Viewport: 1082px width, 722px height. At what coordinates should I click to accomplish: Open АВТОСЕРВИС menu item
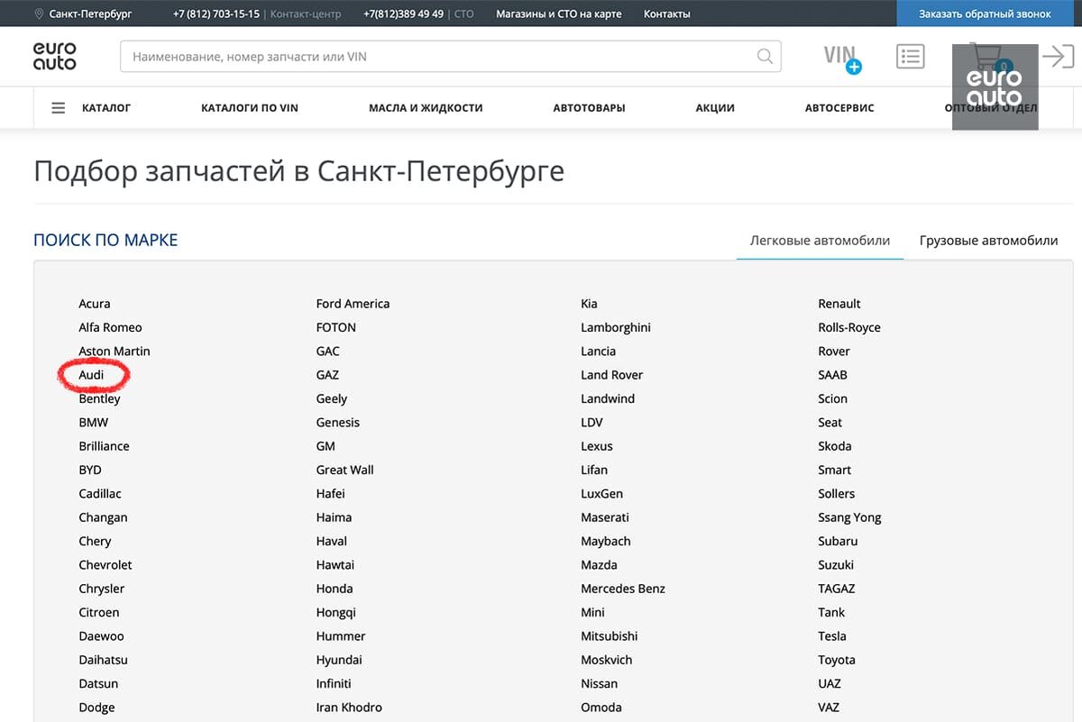(x=839, y=107)
